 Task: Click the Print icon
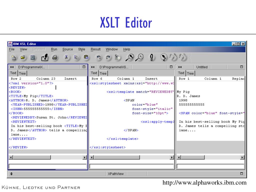(x=55, y=57)
